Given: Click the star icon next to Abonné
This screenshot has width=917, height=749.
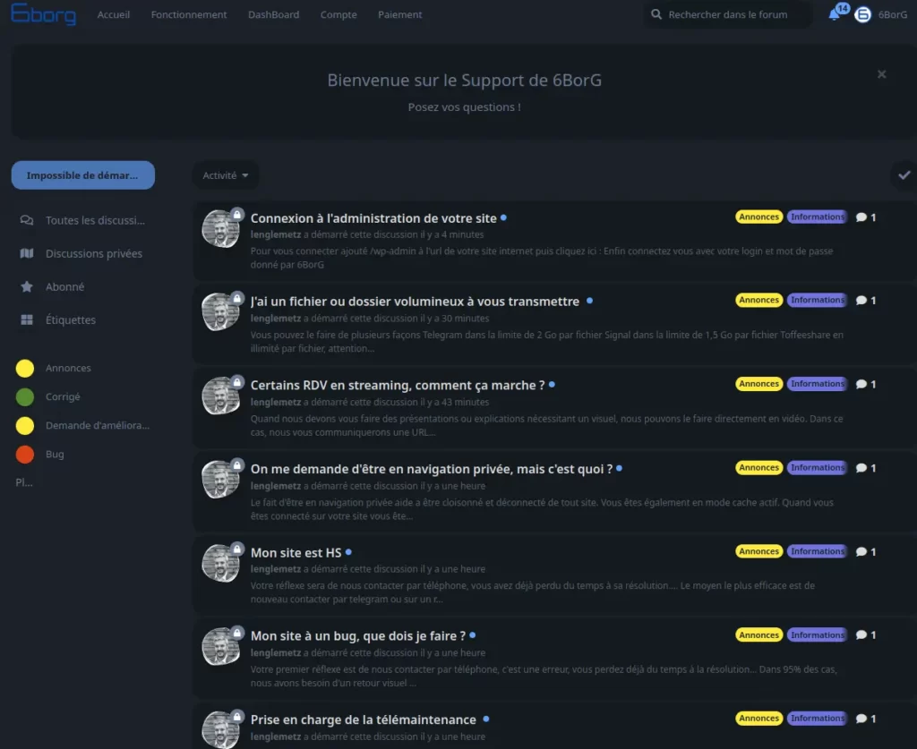Looking at the screenshot, I should click(x=25, y=286).
